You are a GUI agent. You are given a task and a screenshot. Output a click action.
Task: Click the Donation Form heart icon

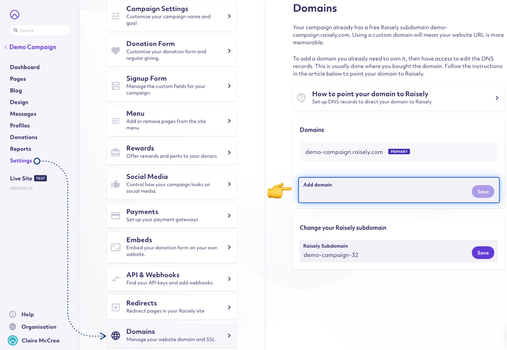click(x=116, y=51)
